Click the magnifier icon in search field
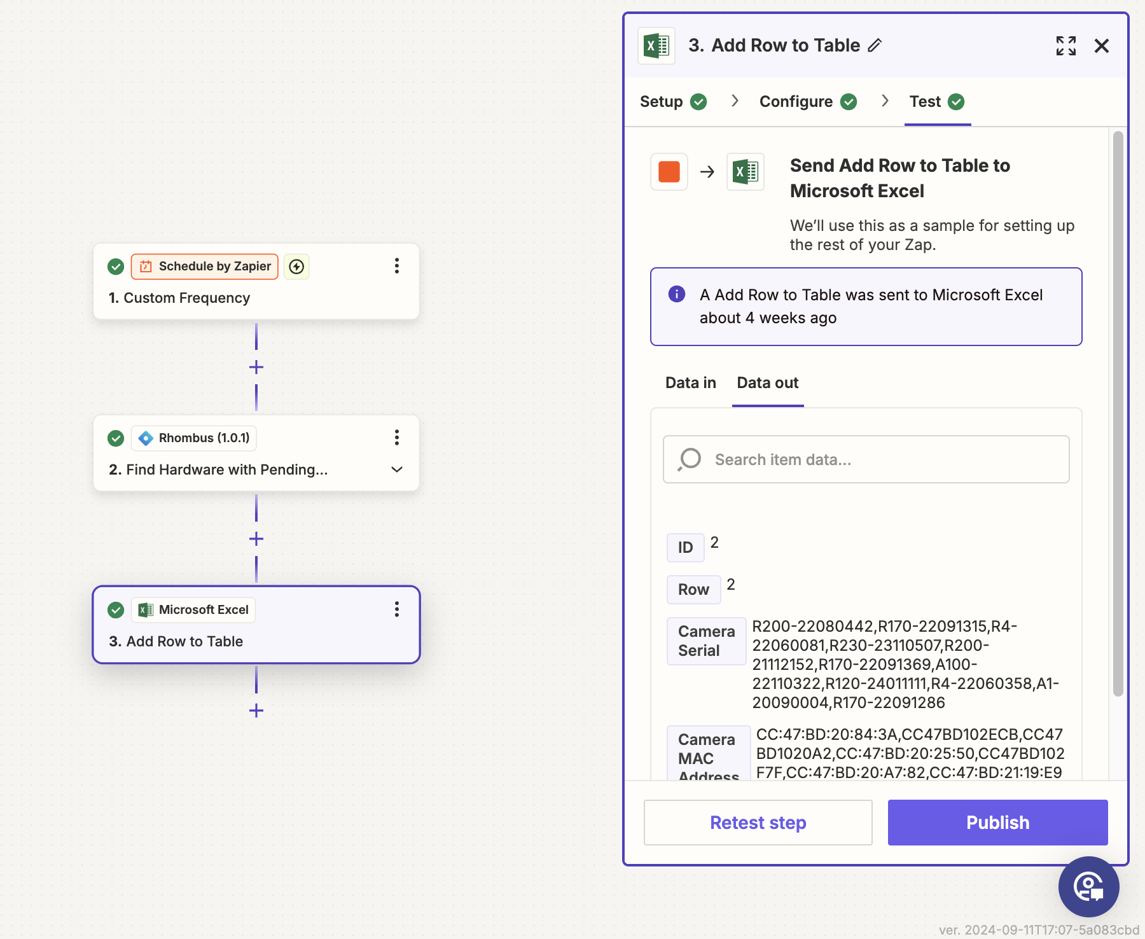The image size is (1145, 939). coord(690,459)
